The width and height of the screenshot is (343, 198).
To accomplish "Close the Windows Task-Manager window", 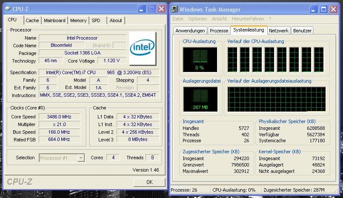I will point(334,9).
